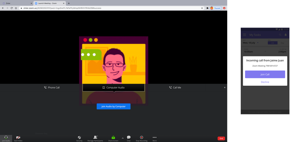Screen dimensions: 303x142
Task: Tap Join Call on the phone
Action: pos(265,75)
